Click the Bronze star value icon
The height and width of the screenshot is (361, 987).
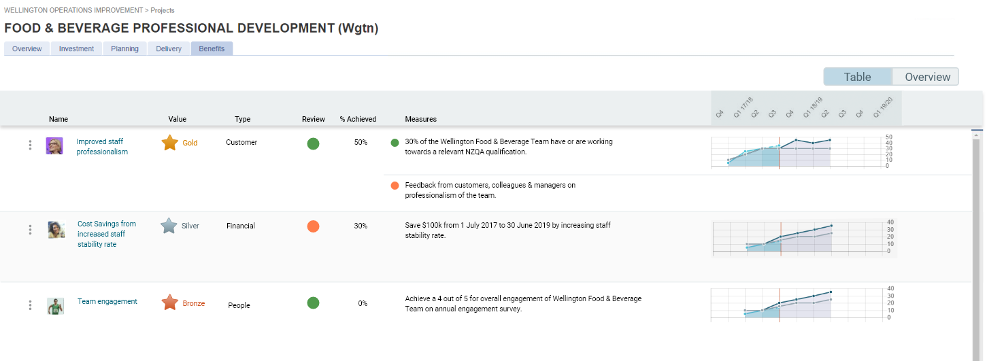[169, 303]
